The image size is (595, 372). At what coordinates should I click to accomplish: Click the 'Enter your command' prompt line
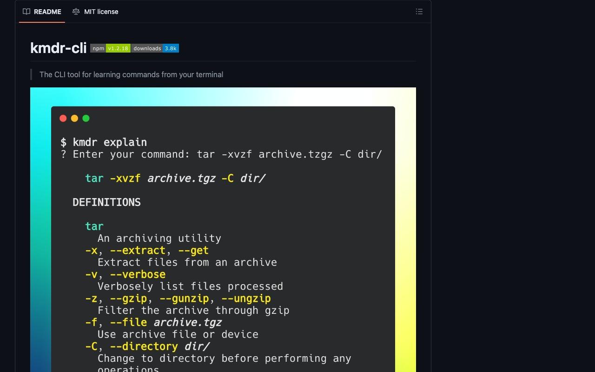[221, 154]
